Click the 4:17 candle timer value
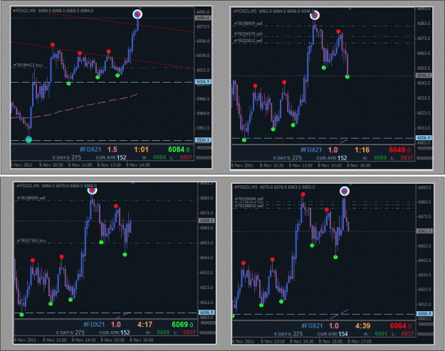 click(145, 325)
